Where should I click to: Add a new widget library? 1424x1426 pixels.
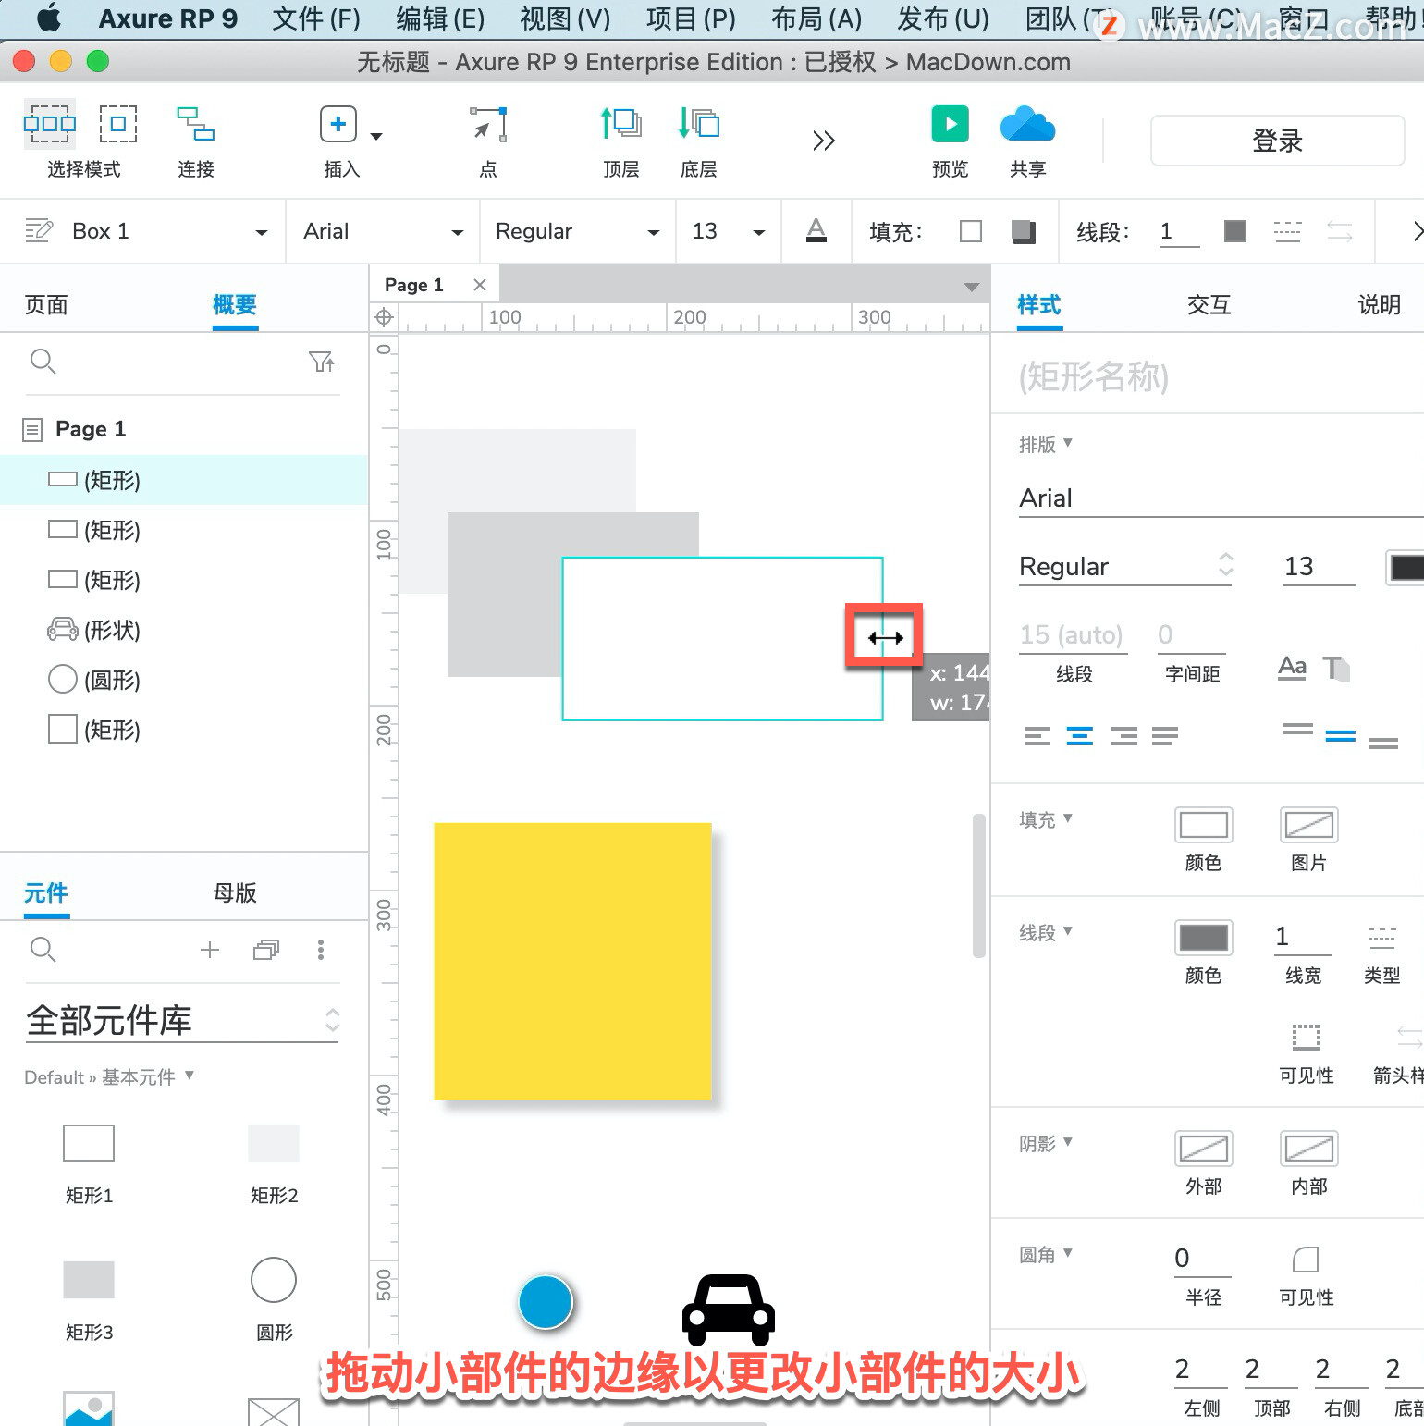[210, 950]
